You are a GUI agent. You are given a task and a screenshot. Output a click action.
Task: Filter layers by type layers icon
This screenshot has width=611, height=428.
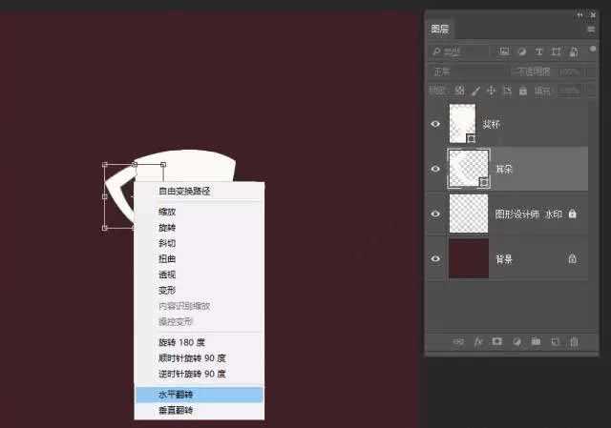click(x=538, y=51)
